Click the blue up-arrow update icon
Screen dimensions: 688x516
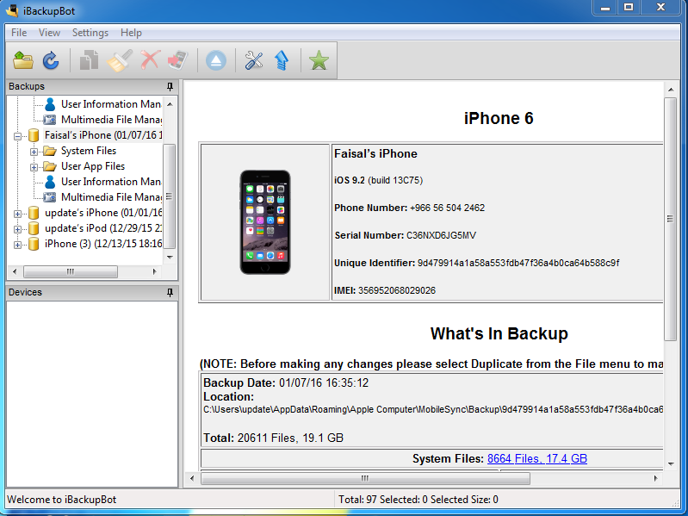point(282,60)
